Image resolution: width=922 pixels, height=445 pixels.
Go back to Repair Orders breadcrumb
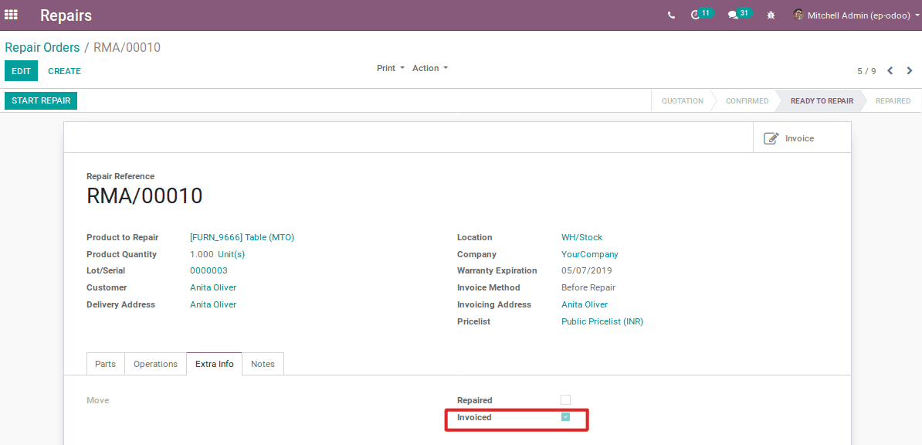42,48
